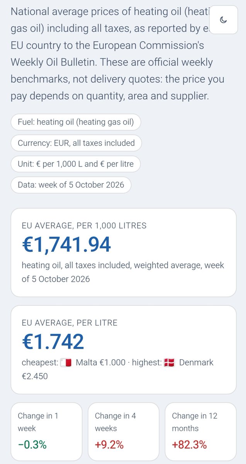246x464 pixels.
Task: Click the −0.3% weekly change figure
Action: [x=32, y=445]
